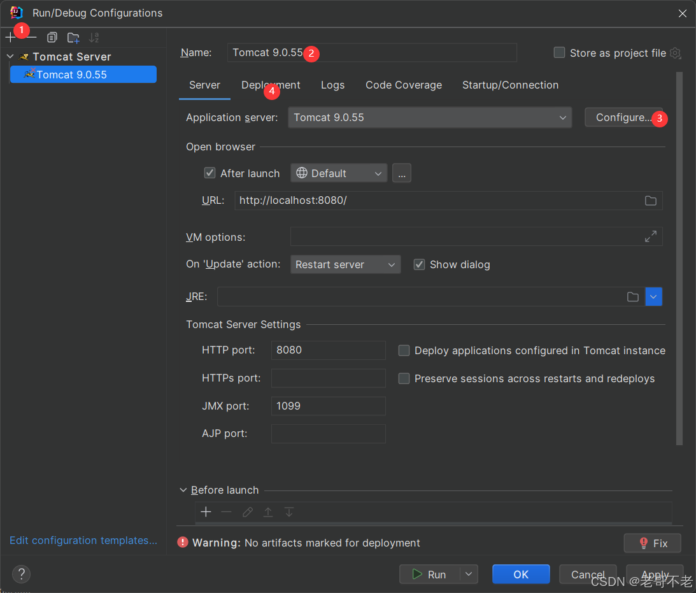Enable Preserve sessions across restarts
This screenshot has width=696, height=593.
(x=404, y=378)
